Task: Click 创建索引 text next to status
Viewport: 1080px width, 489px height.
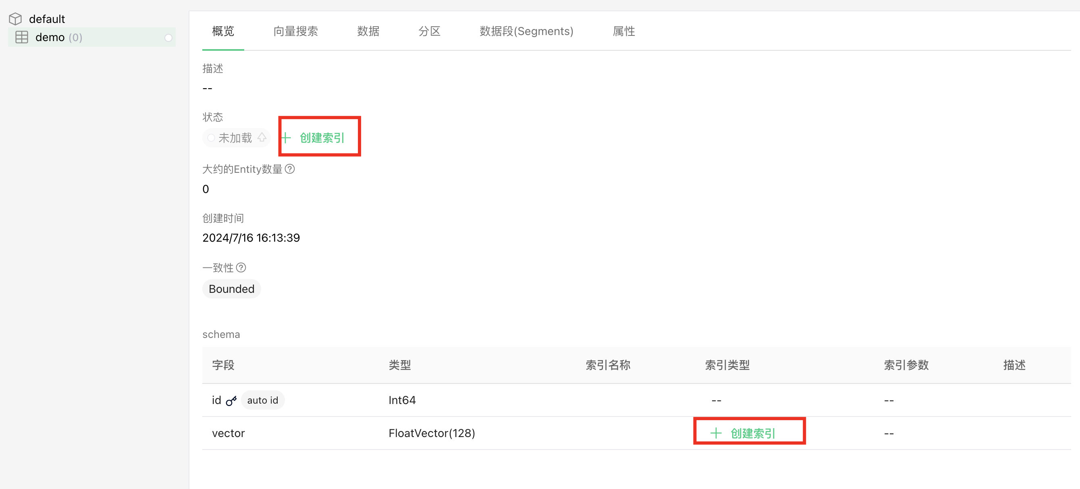Action: pyautogui.click(x=322, y=137)
